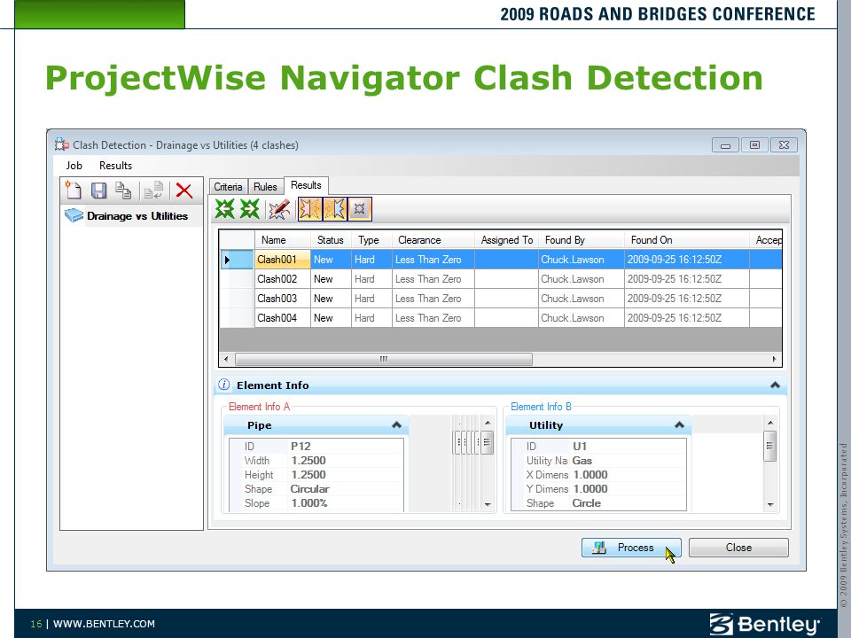
Task: Open the Job menu
Action: pyautogui.click(x=74, y=166)
